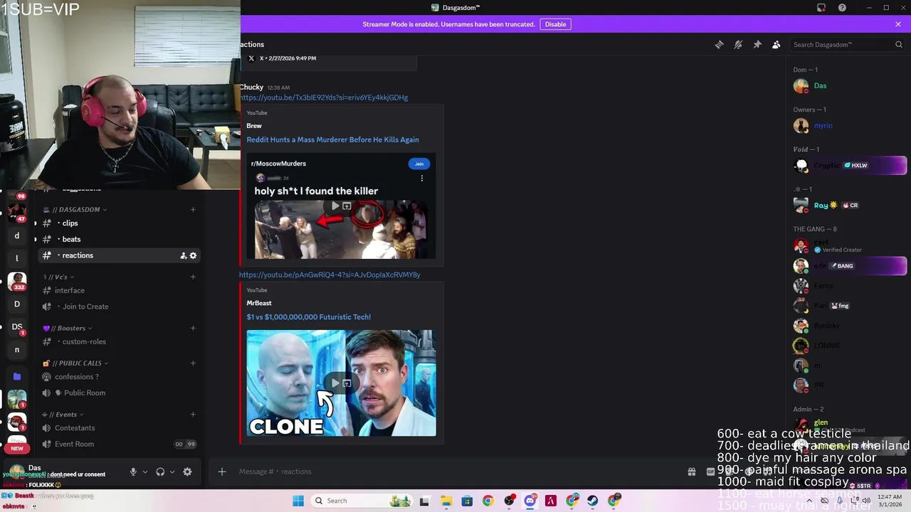Click the search magnifier icon in Discord
911x512 pixels.
point(899,45)
